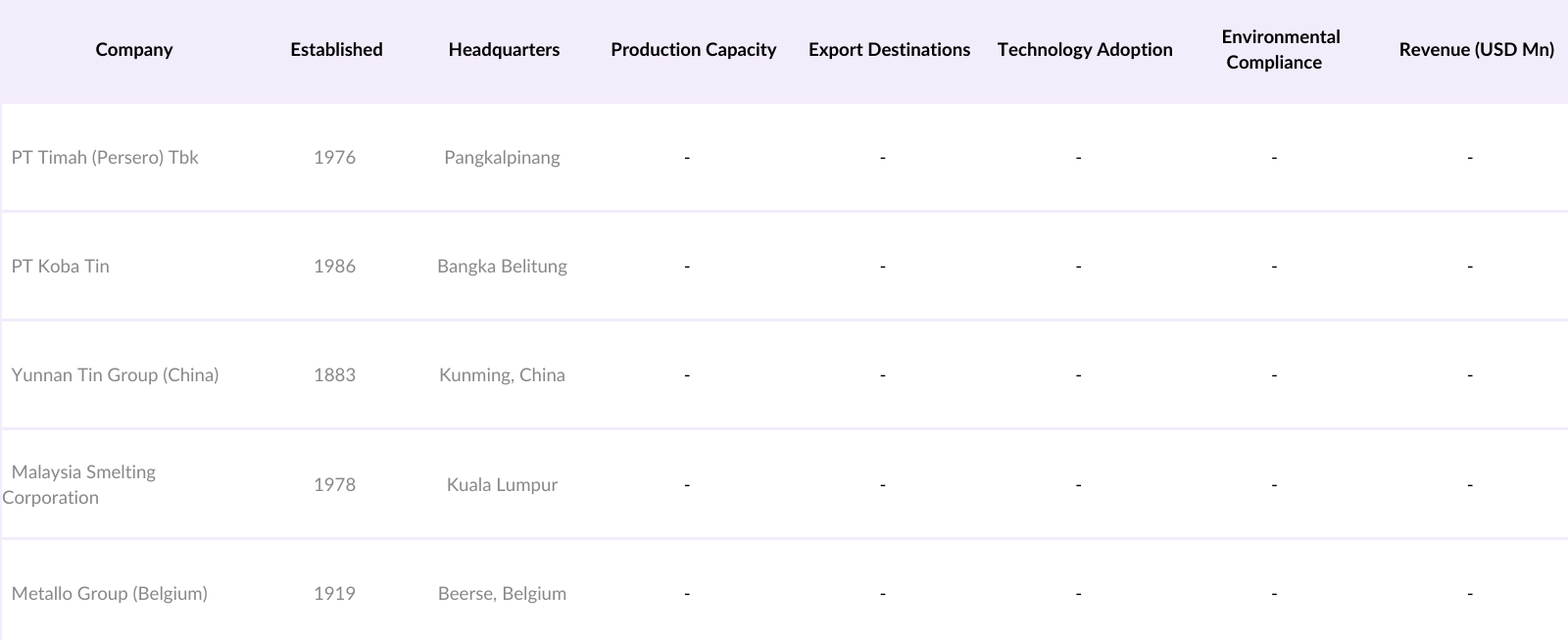Click the Production Capacity header

click(x=693, y=50)
